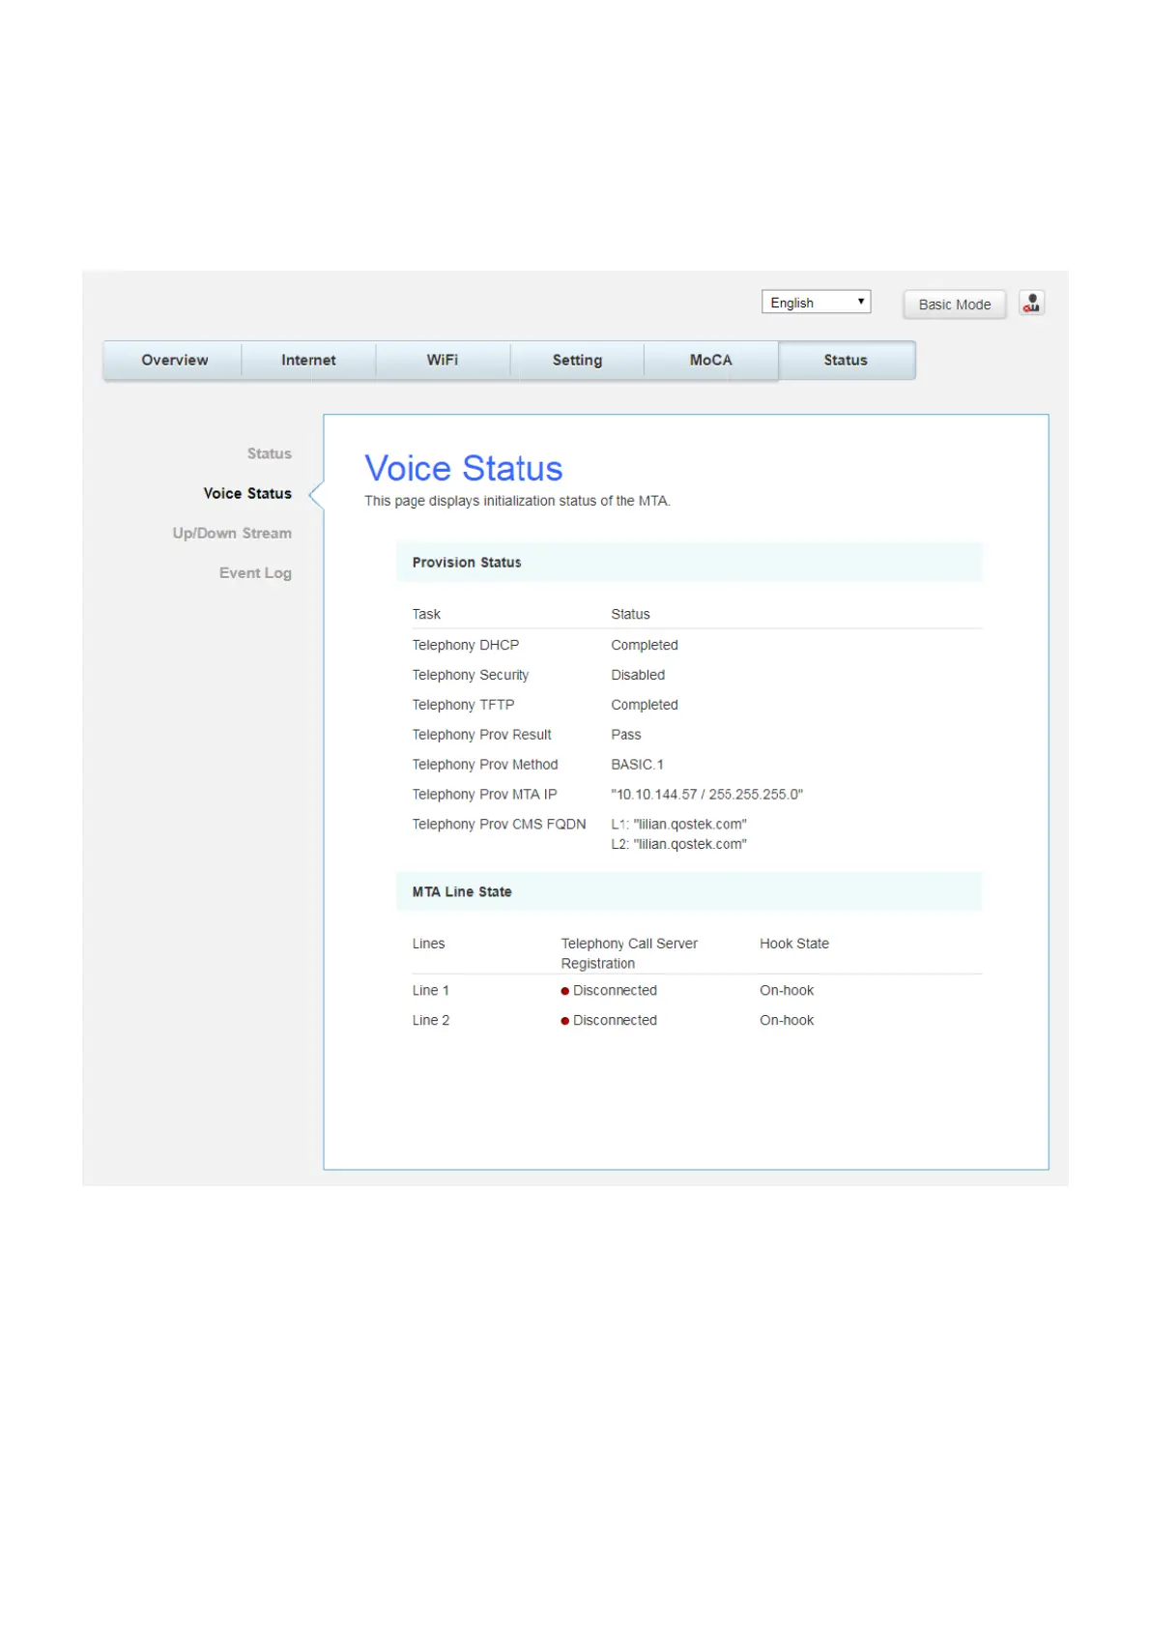Switch to Basic Mode
Screen dimensions: 1150x1628
(954, 305)
